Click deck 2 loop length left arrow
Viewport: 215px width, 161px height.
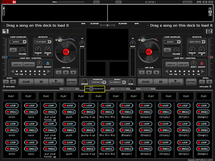click(166, 71)
